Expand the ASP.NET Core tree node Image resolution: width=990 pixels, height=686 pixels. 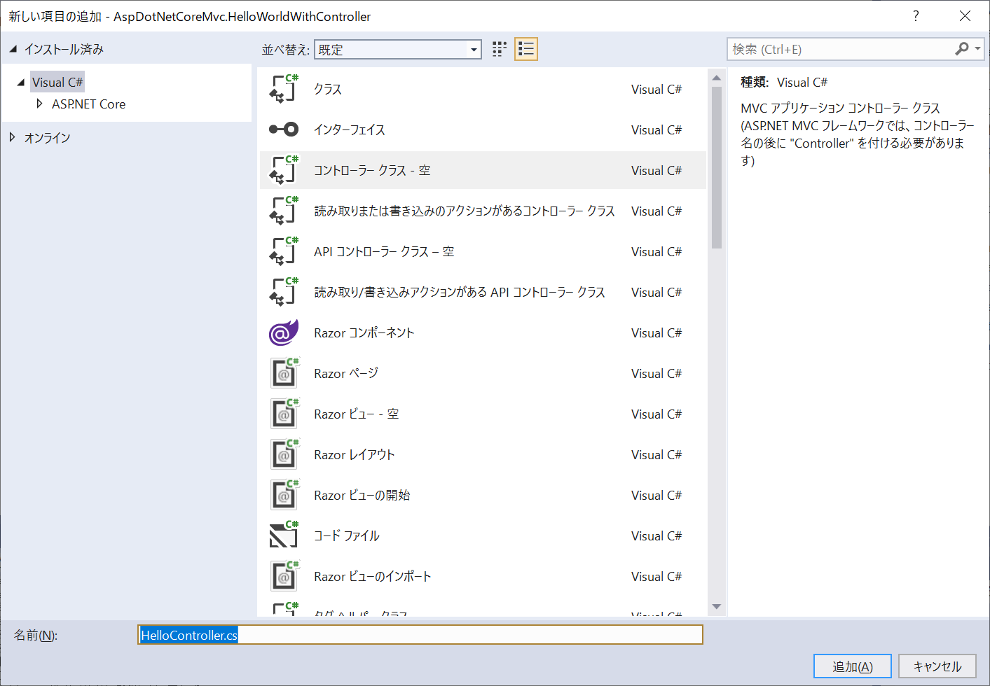tap(39, 104)
